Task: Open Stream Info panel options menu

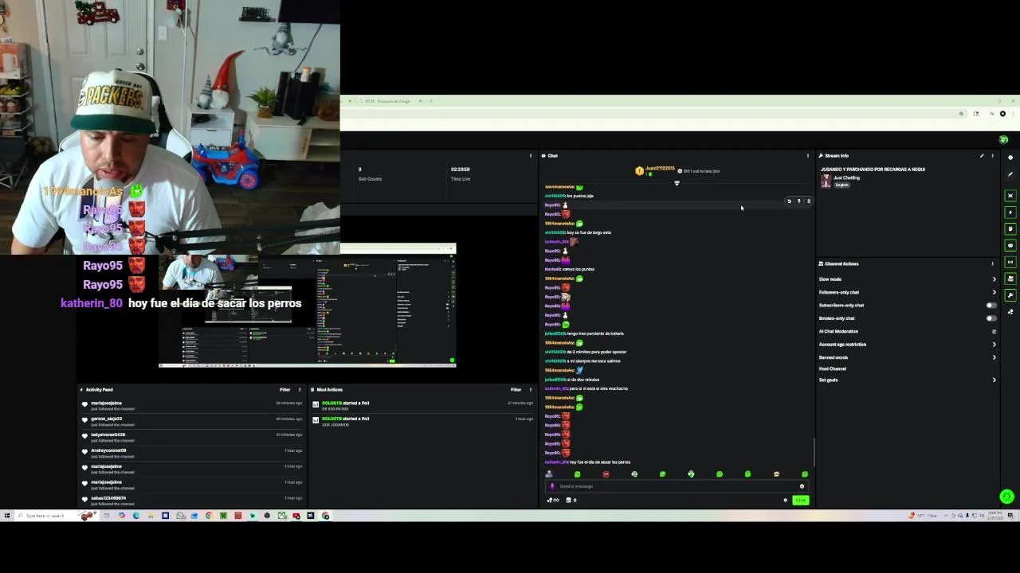Action: [992, 156]
